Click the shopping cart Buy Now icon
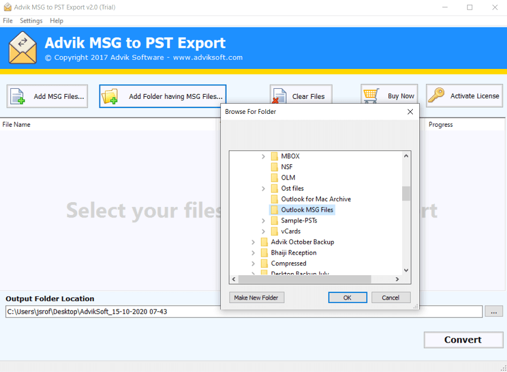This screenshot has width=507, height=372. click(x=371, y=96)
